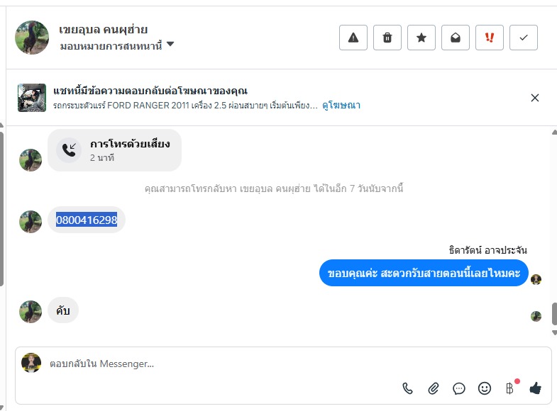Screen dimensions: 557x411
Task: Mark conversation done with checkmark
Action: pyautogui.click(x=524, y=38)
